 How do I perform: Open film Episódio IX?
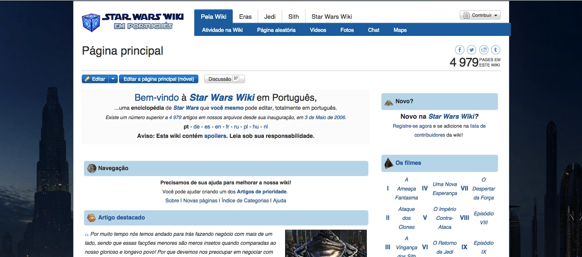pyautogui.click(x=484, y=248)
